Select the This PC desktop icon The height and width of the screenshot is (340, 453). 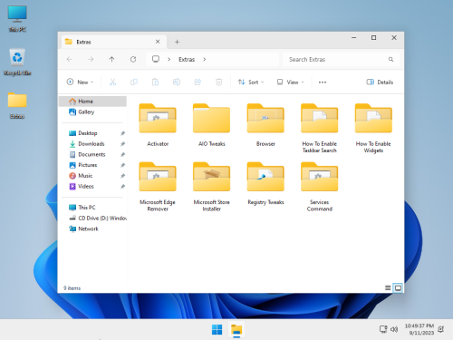pos(17,18)
